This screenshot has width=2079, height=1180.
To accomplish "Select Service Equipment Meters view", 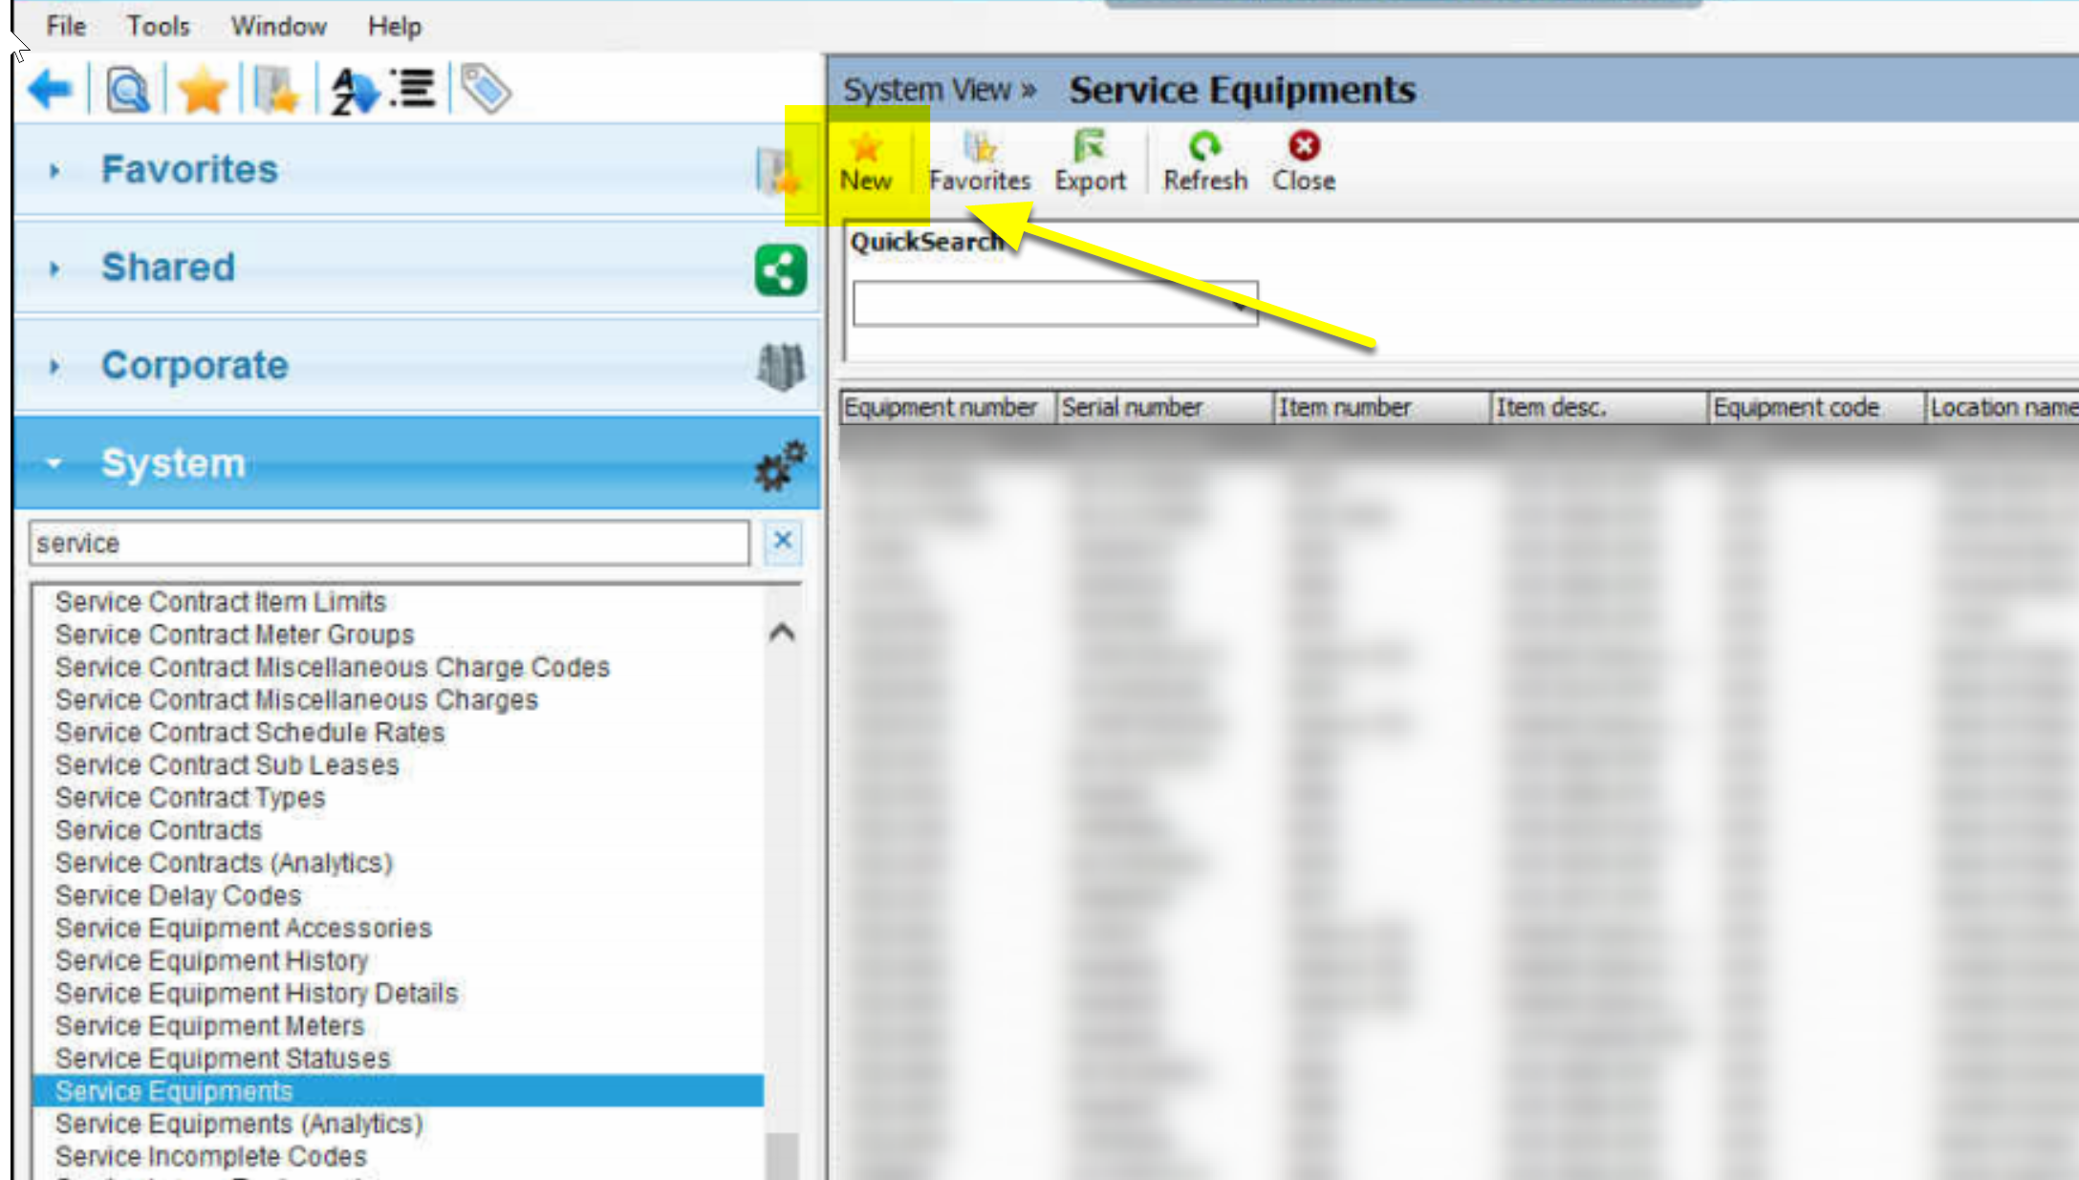I will [x=209, y=1025].
